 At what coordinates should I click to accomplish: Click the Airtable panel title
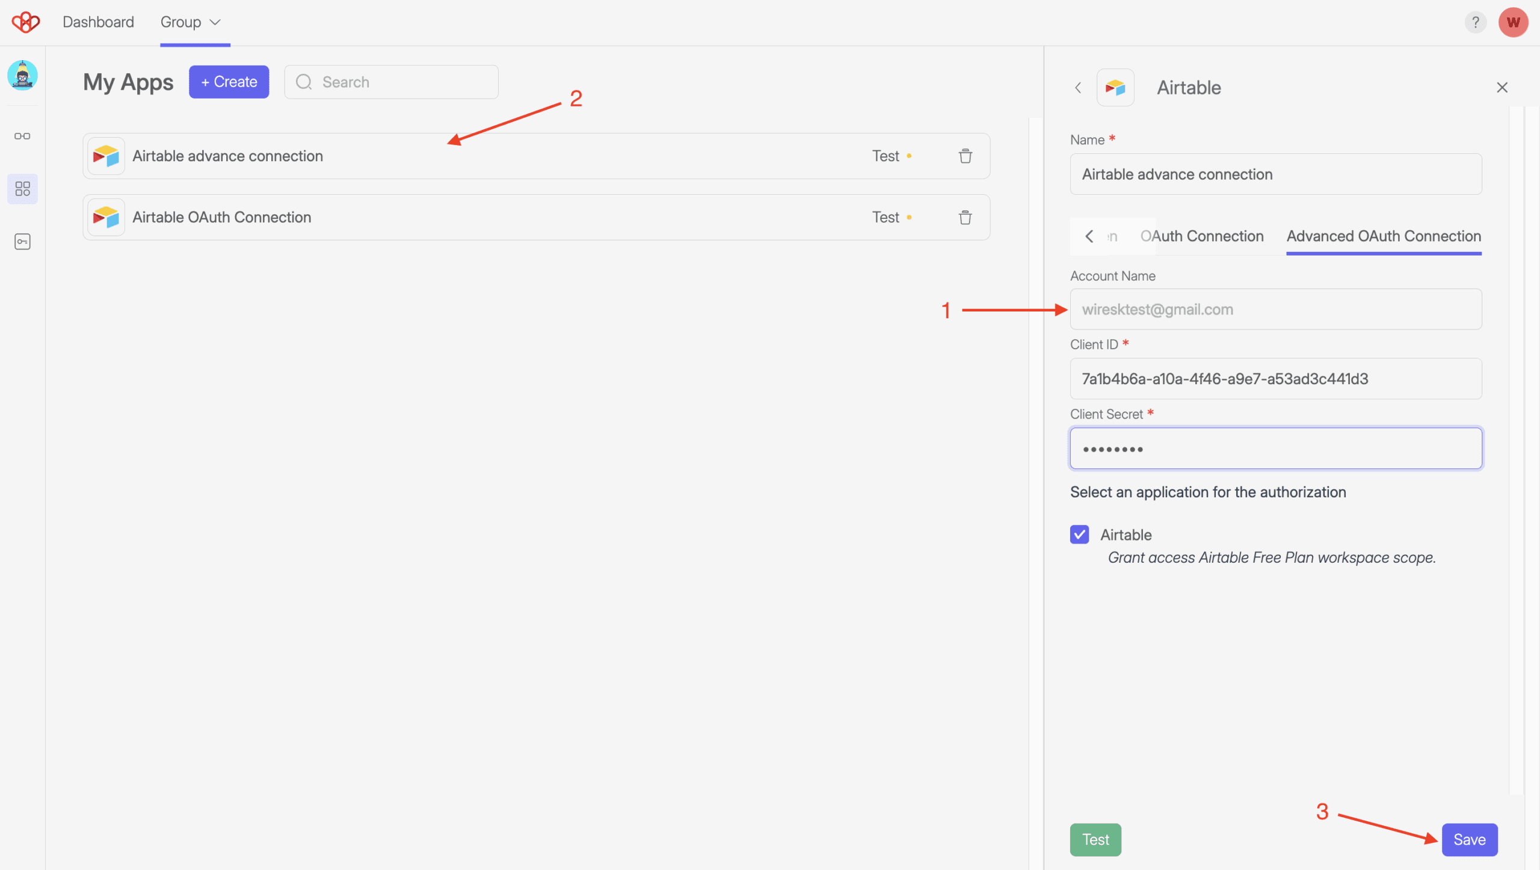[1189, 88]
